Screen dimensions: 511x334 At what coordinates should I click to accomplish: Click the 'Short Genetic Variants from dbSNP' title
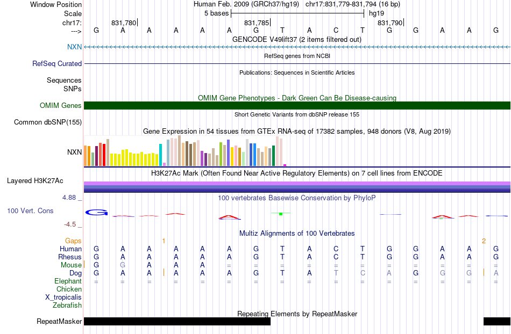pos(297,114)
